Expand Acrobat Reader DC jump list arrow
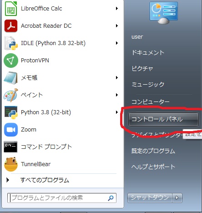202x213 pixels. 117,26
